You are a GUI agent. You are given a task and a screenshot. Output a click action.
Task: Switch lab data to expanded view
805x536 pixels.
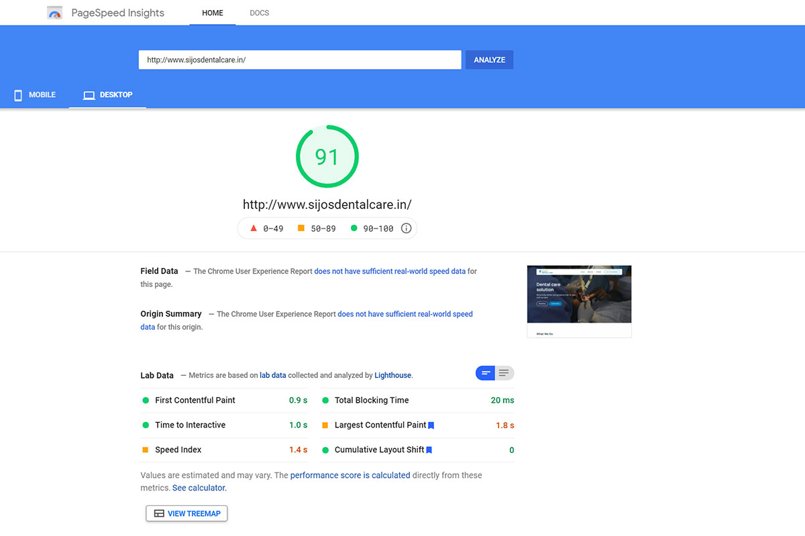pos(504,373)
